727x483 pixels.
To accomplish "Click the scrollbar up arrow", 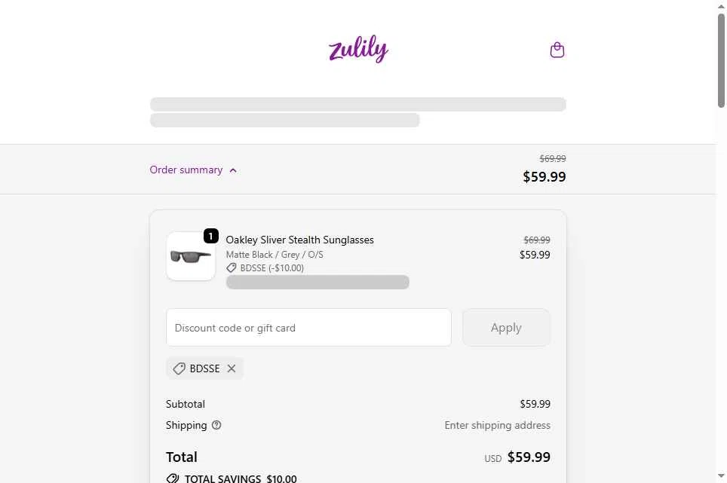I will 721,6.
